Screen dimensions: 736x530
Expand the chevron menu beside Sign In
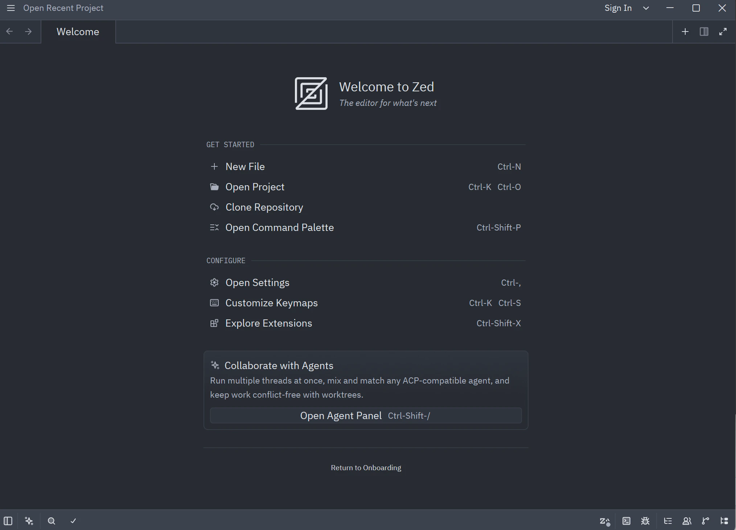pos(646,8)
